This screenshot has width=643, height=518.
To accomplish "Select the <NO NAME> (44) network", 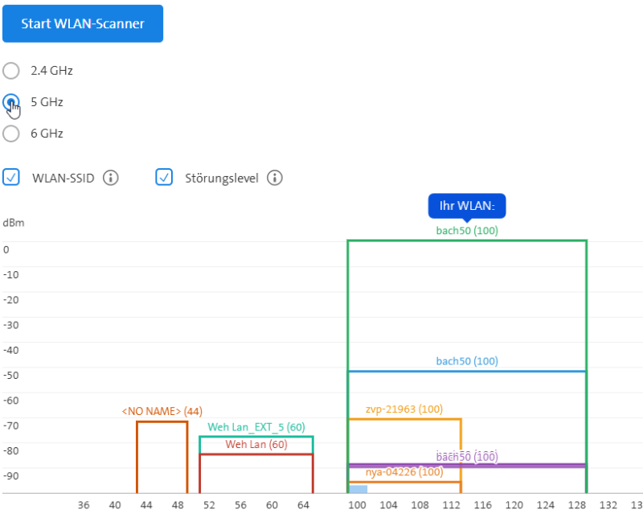I will 162,412.
